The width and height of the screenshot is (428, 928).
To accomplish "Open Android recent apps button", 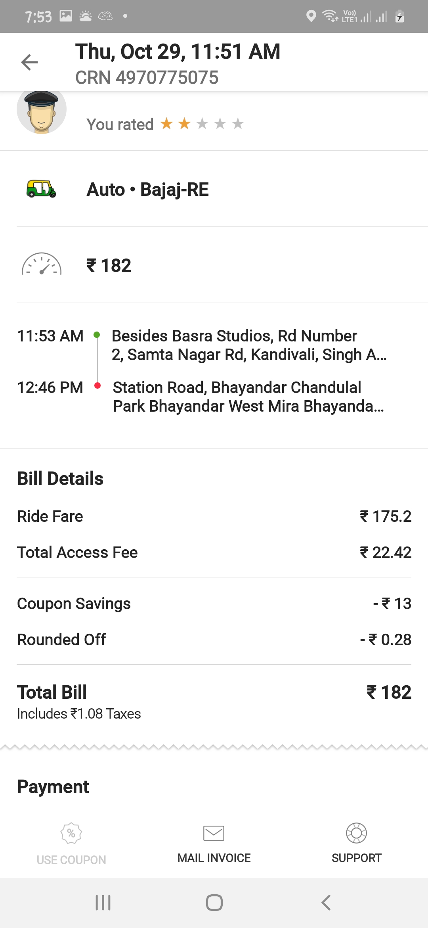I will (x=103, y=903).
